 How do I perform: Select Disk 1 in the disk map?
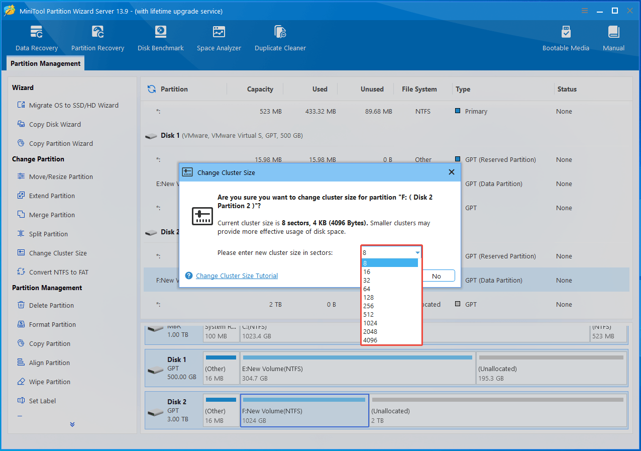point(174,368)
